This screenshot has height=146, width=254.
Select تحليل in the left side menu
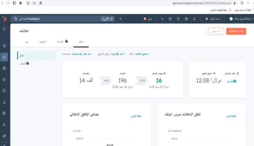click(x=37, y=55)
